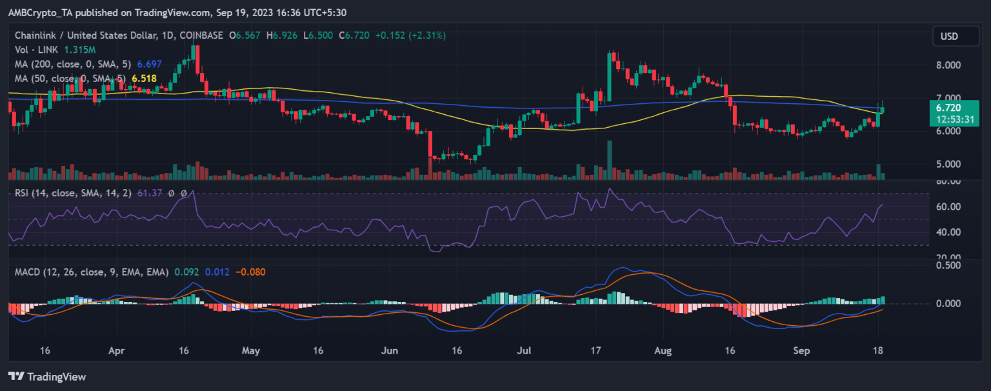Image resolution: width=991 pixels, height=391 pixels.
Task: Click the Sep date on time axis
Action: 801,351
